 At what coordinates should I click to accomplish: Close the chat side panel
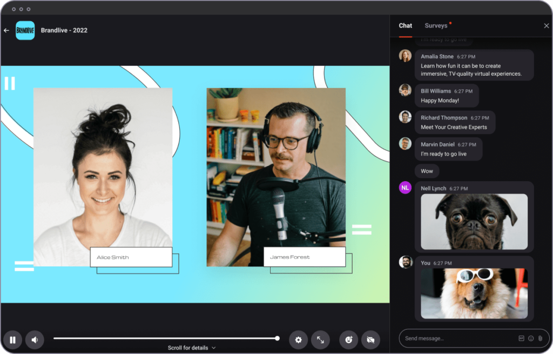pyautogui.click(x=546, y=26)
